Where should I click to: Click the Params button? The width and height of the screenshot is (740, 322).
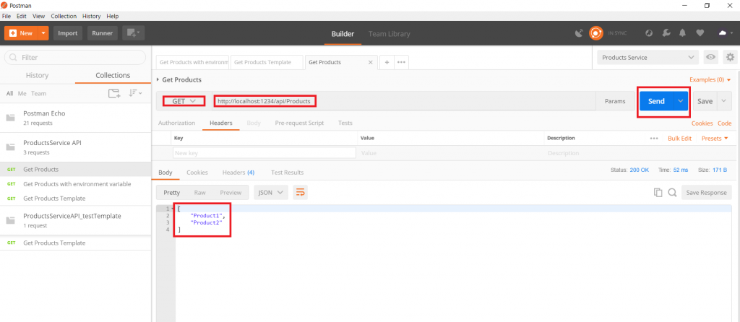click(615, 101)
